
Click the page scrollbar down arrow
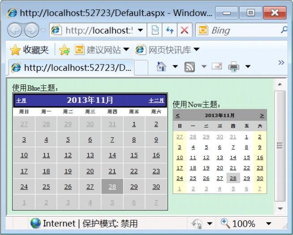[x=280, y=209]
